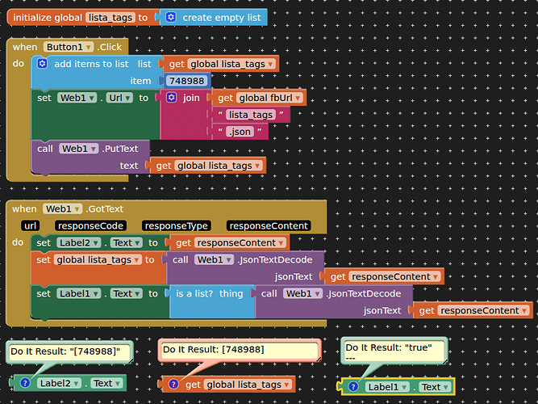Click the Do It Result true comment bubble
This screenshot has height=404, width=538.
pyautogui.click(x=394, y=351)
